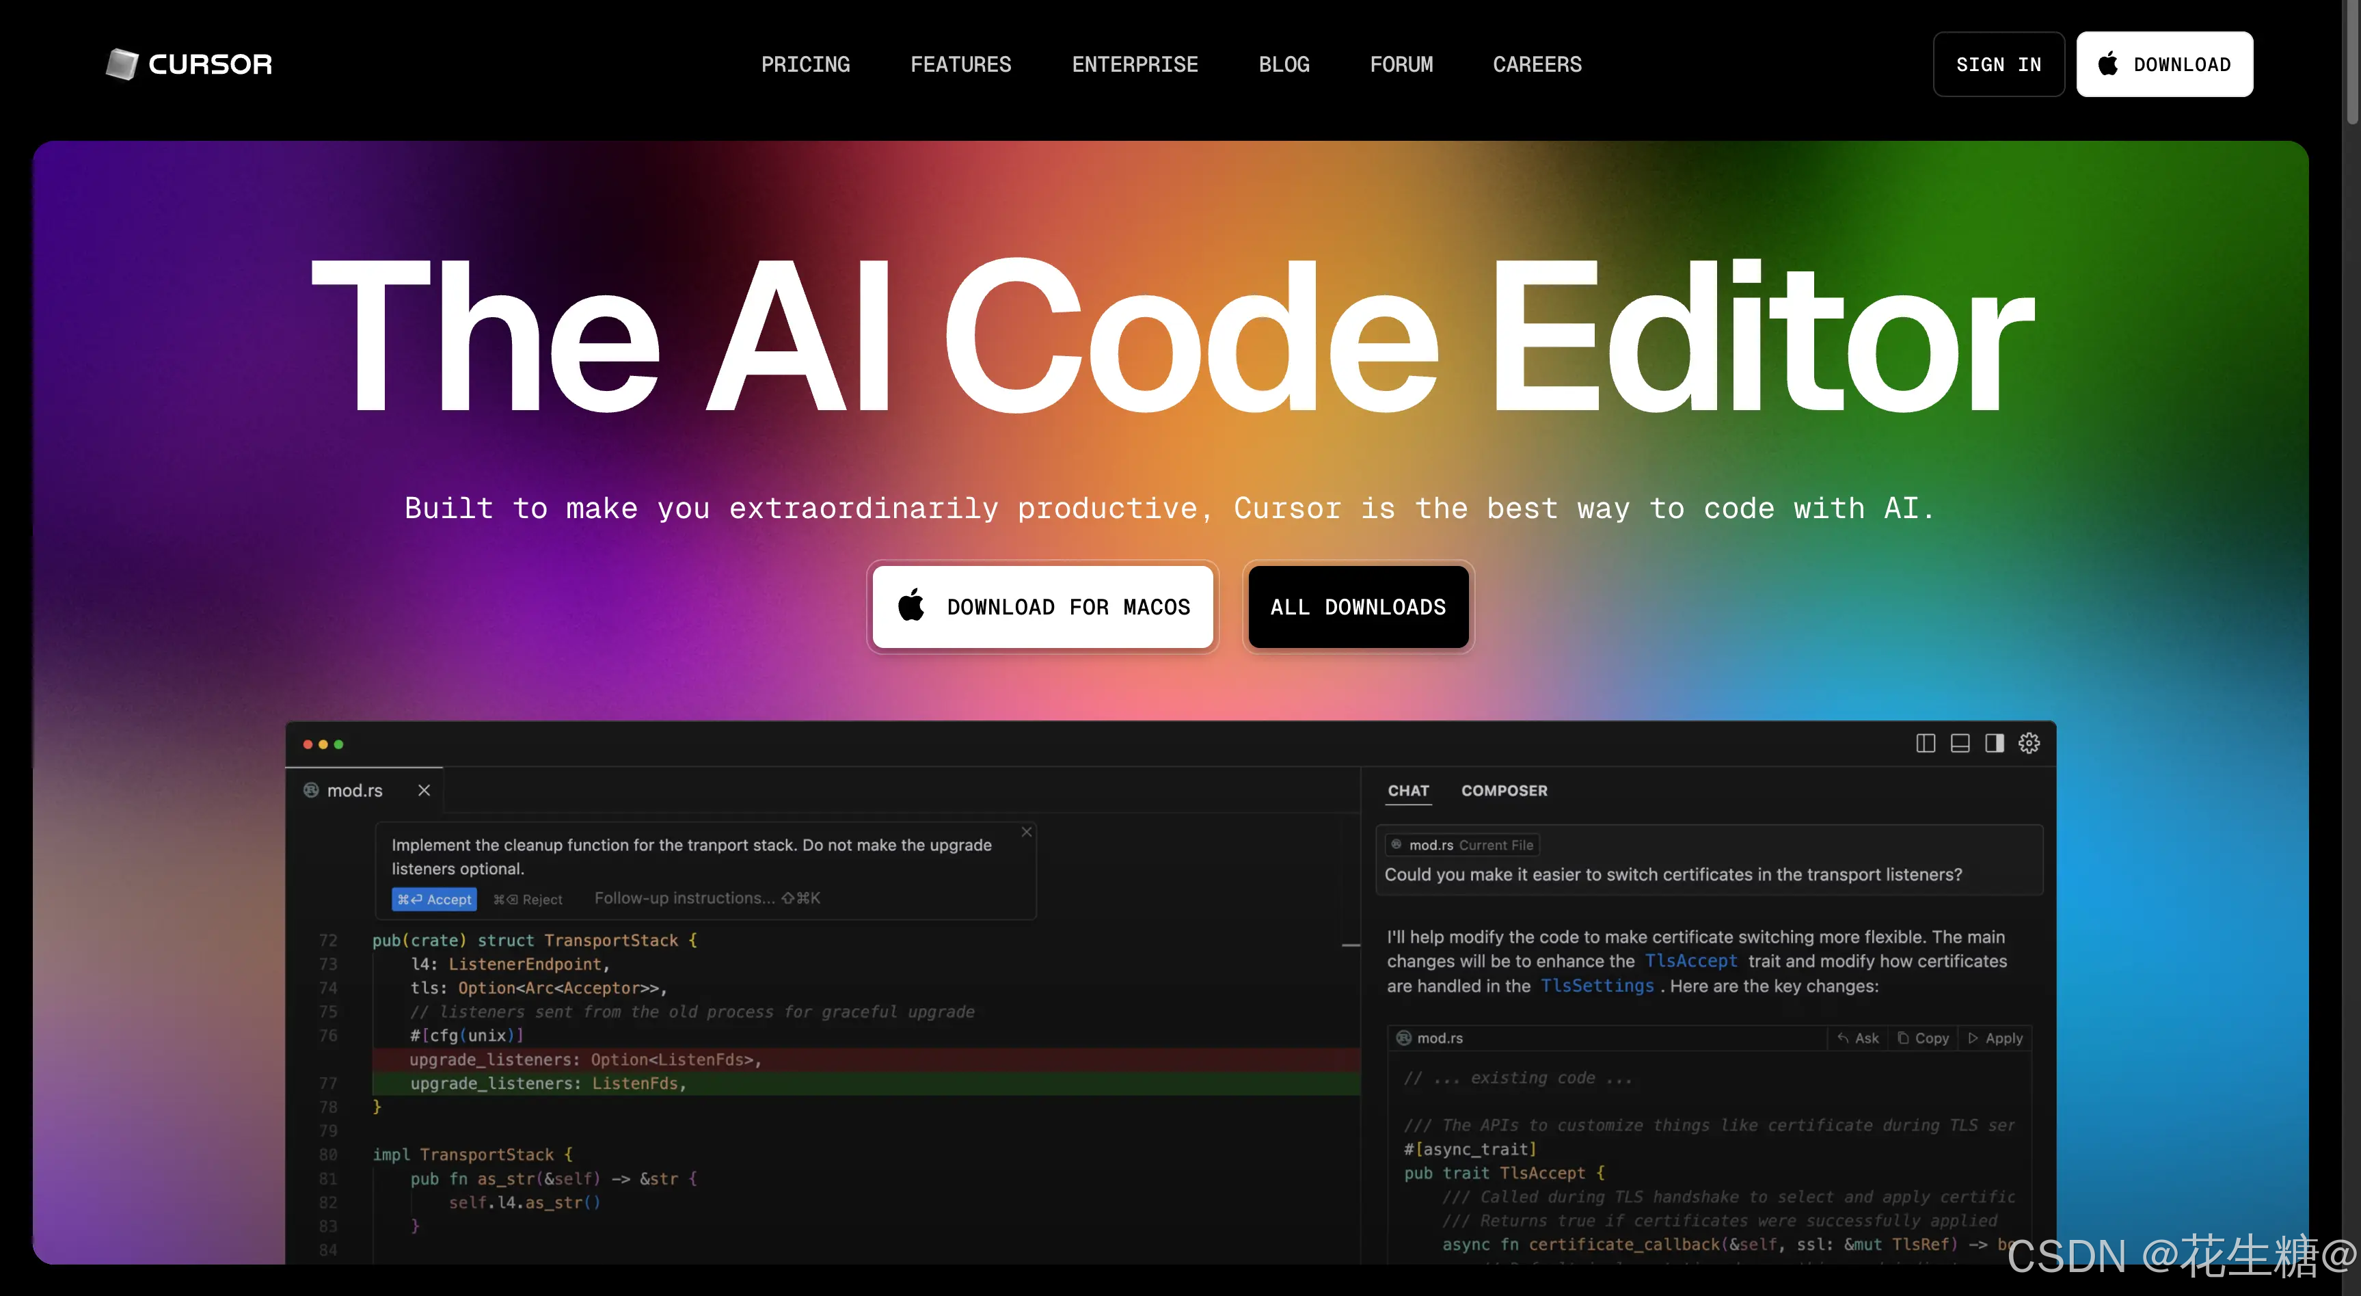This screenshot has height=1296, width=2361.
Task: Accept the suggested code change
Action: point(435,900)
